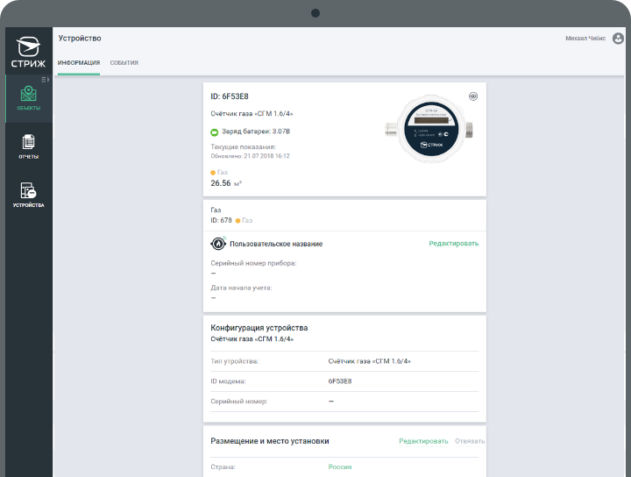Viewport: 631px width, 477px height.
Task: Switch to the События tab
Action: tap(124, 63)
